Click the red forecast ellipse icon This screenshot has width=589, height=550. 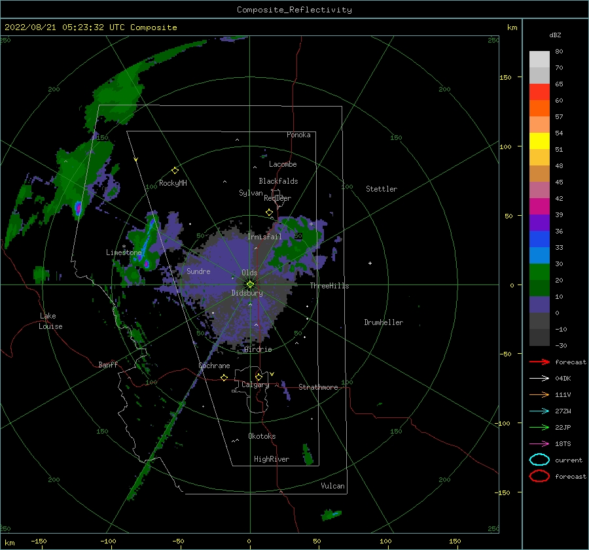[539, 476]
